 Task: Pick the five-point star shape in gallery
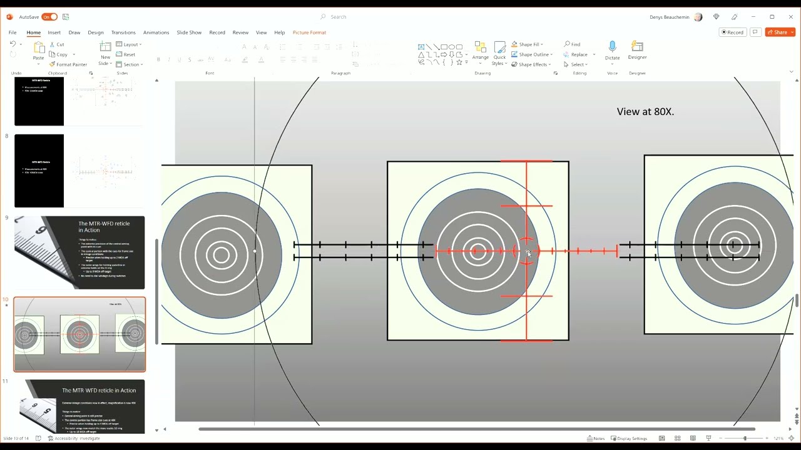pyautogui.click(x=459, y=62)
